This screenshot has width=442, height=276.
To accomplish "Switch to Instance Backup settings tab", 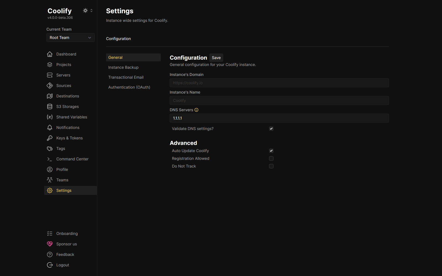I will pyautogui.click(x=123, y=67).
